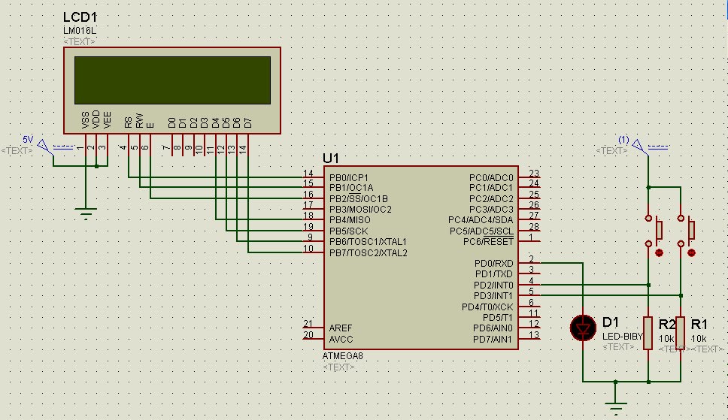Select the push button wired to PD3/INT1

[686, 231]
